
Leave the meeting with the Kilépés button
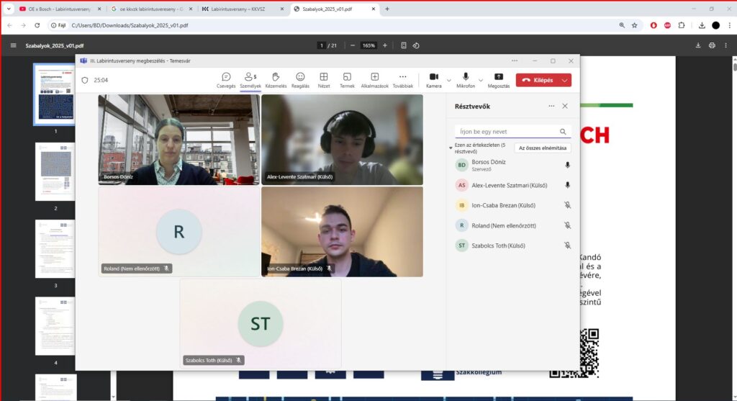pyautogui.click(x=537, y=80)
